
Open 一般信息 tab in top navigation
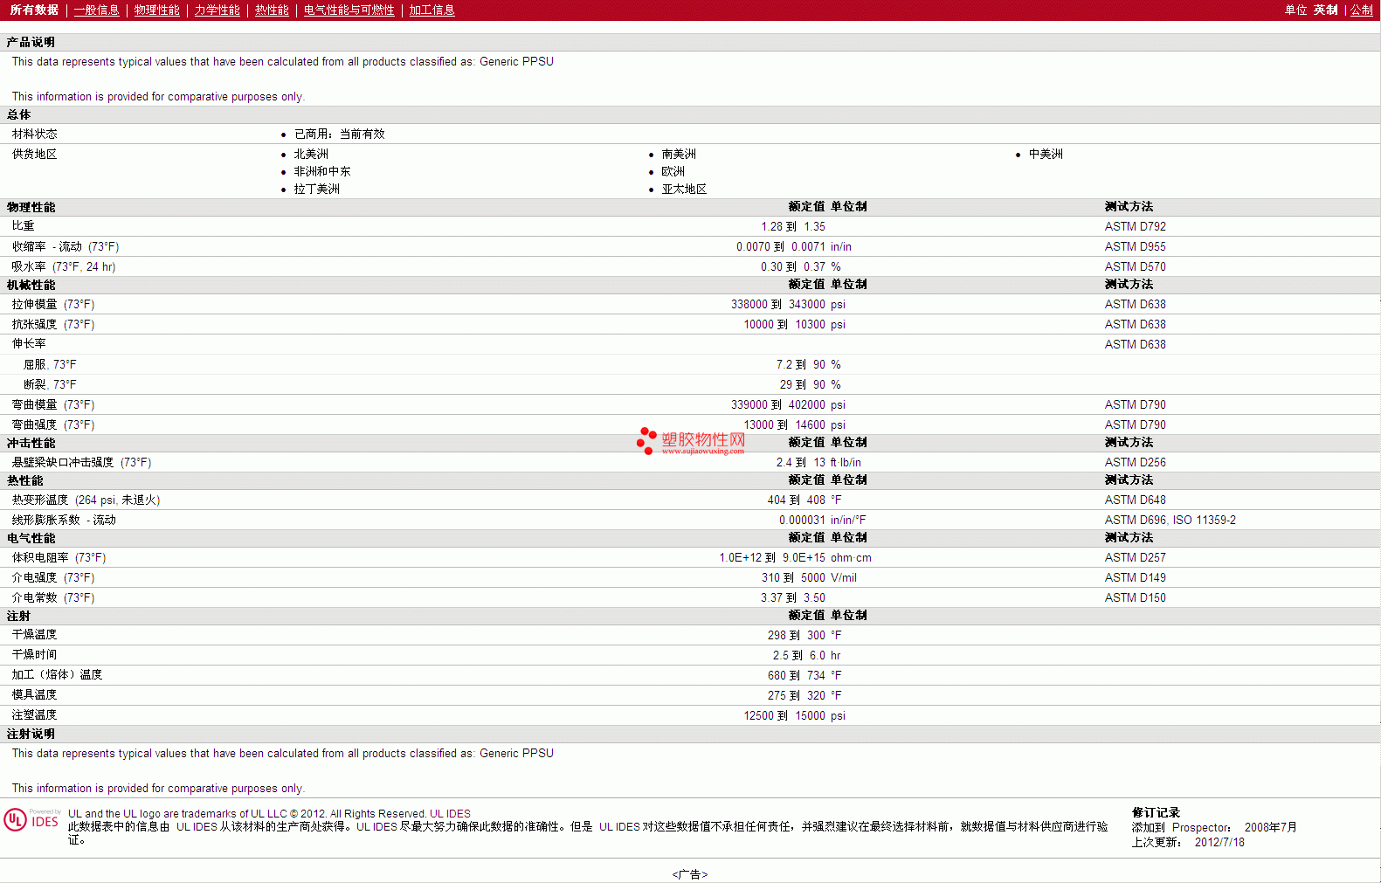[x=96, y=10]
